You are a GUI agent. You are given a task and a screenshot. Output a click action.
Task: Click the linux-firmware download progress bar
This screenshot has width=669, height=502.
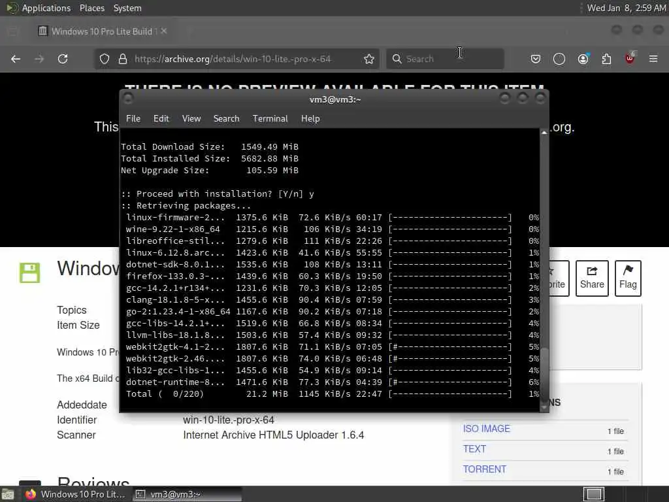[x=450, y=217]
